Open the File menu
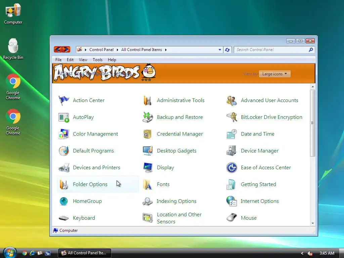Viewport: 344px width, 258px height. click(58, 60)
